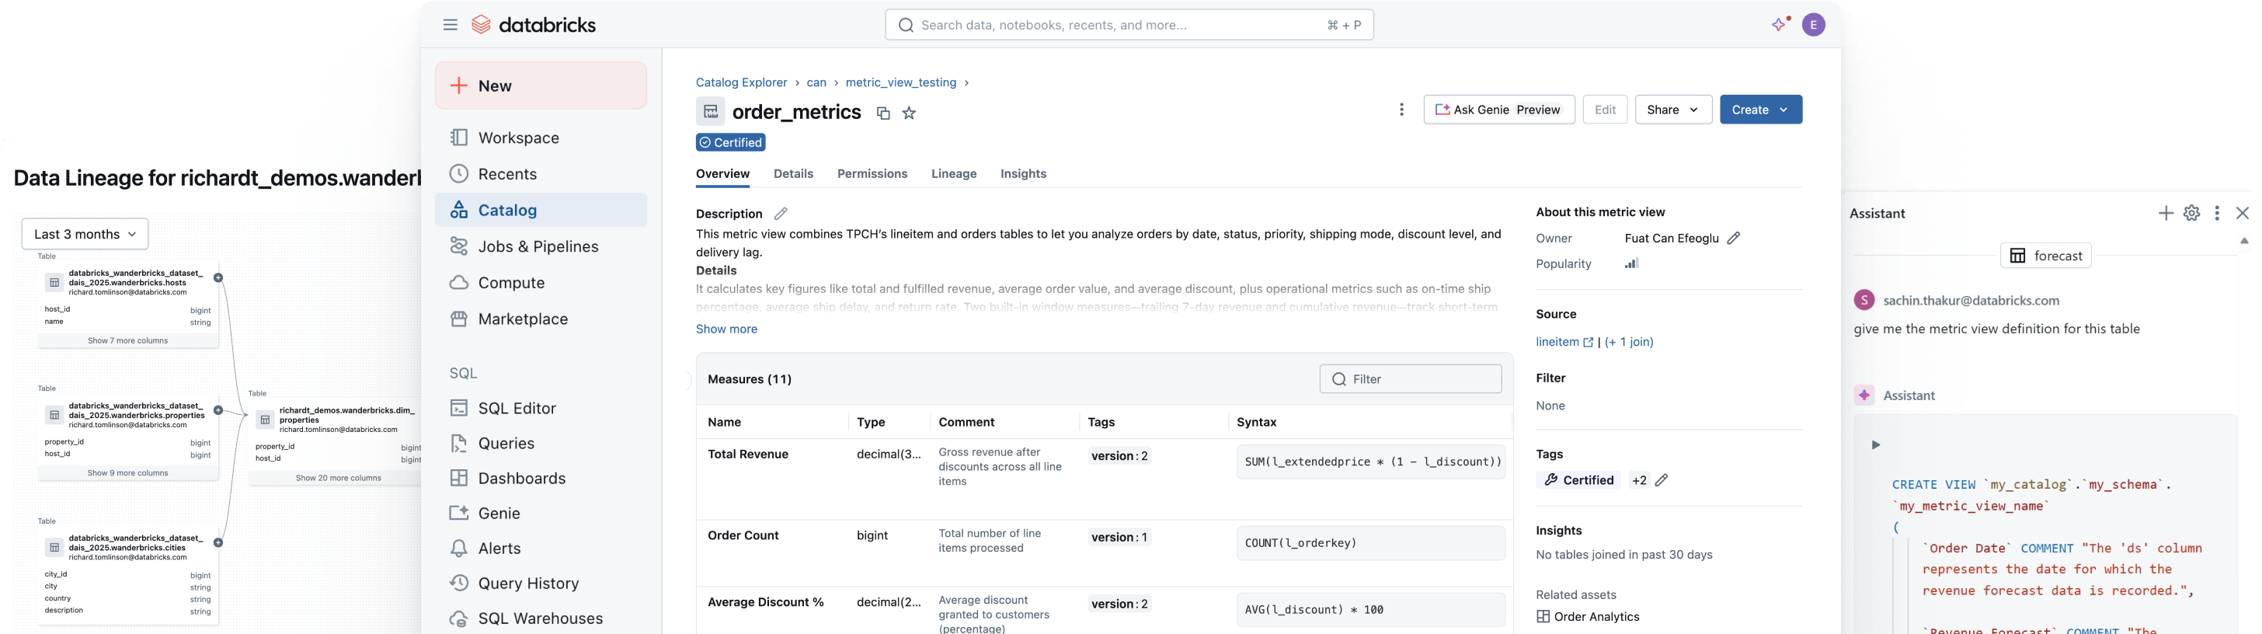Expand the Assistant code block triangle
The width and height of the screenshot is (2262, 634).
(1876, 444)
